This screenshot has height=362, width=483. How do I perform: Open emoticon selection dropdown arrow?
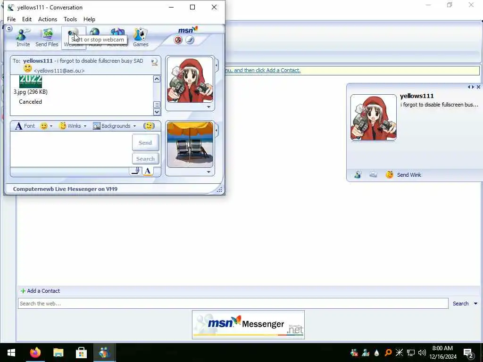pyautogui.click(x=51, y=126)
